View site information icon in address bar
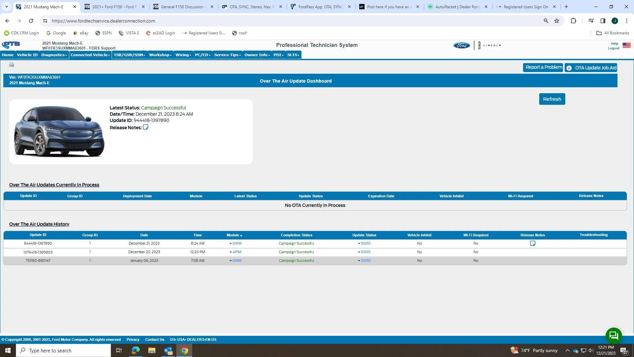 coord(45,21)
